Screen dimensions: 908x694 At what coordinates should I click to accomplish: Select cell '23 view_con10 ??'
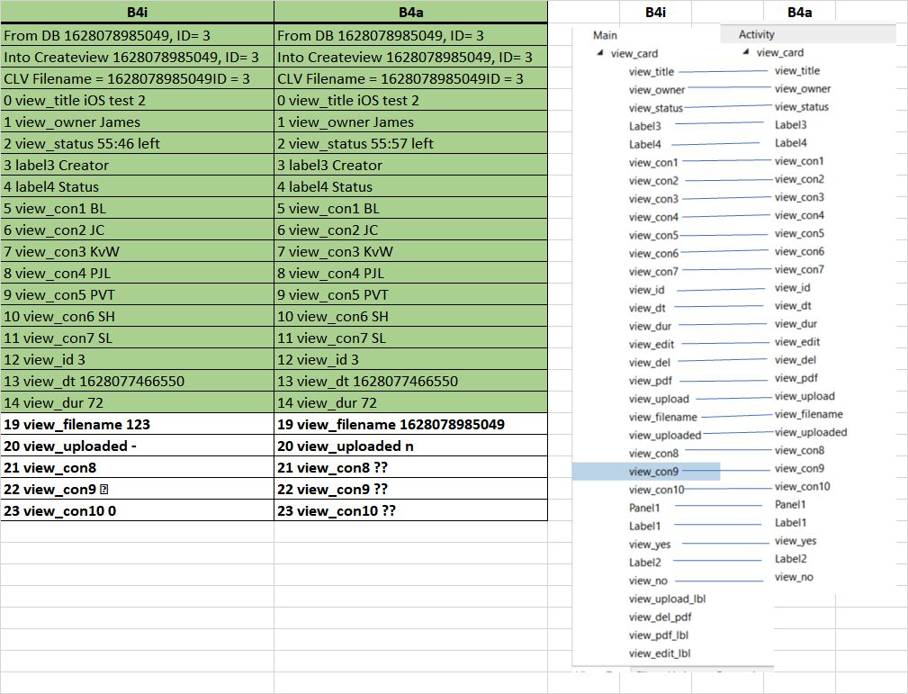[x=410, y=510]
